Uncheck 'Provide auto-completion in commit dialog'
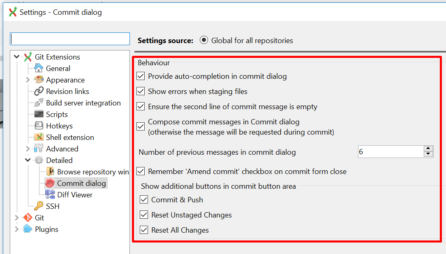Image resolution: width=446 pixels, height=254 pixels. point(141,76)
